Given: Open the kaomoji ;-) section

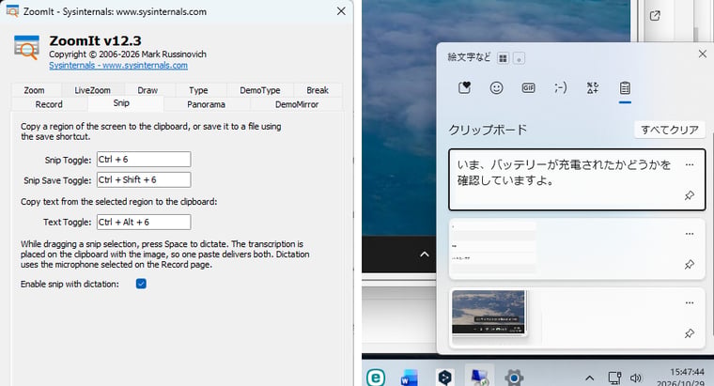Looking at the screenshot, I should point(561,87).
